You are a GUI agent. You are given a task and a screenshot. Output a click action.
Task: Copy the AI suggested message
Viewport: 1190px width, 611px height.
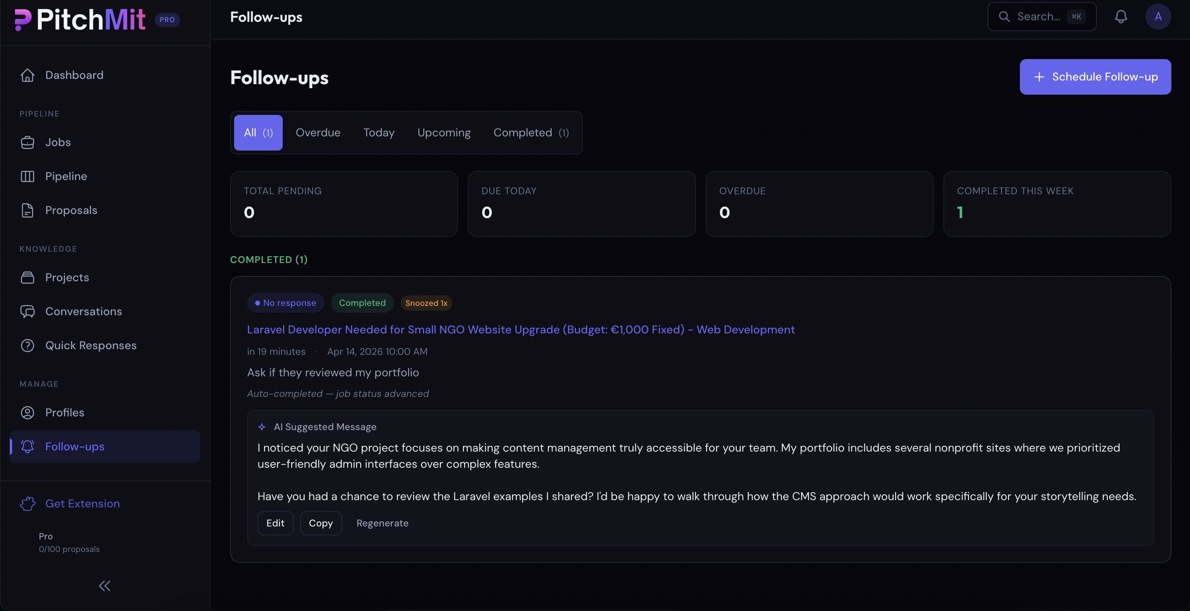coord(321,523)
